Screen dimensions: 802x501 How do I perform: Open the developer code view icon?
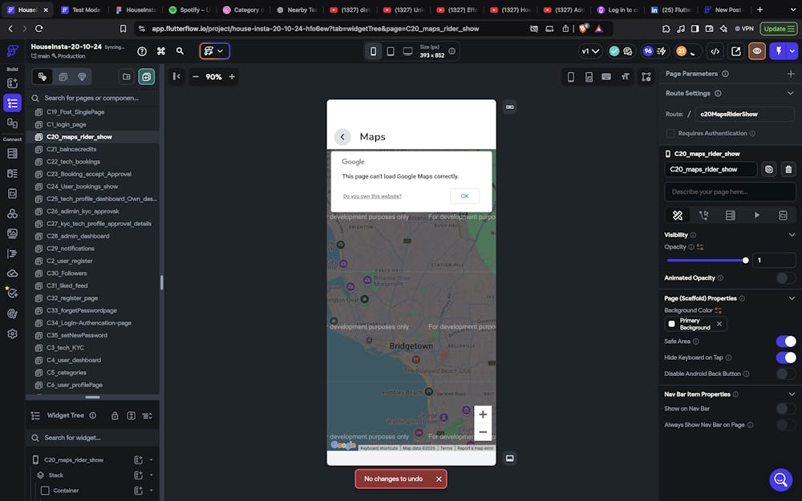tap(715, 51)
